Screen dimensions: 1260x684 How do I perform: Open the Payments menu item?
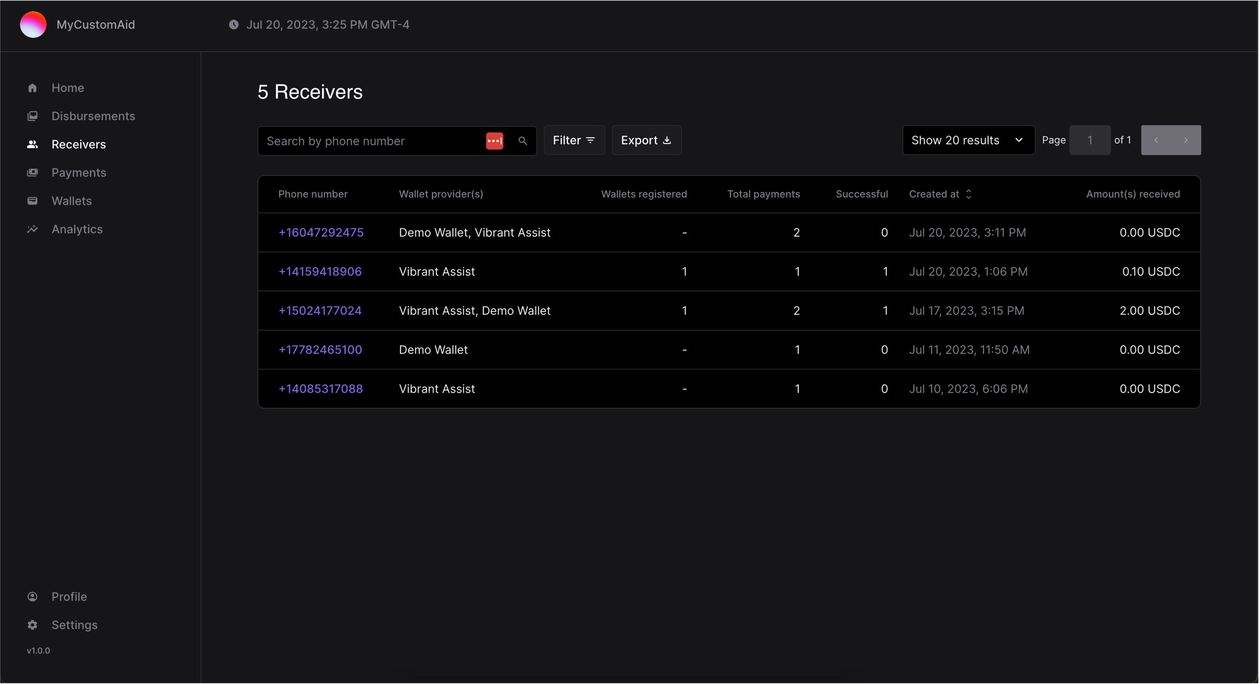[79, 173]
